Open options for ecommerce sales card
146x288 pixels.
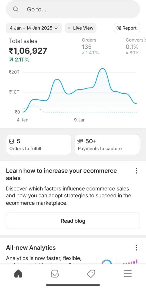point(136,171)
